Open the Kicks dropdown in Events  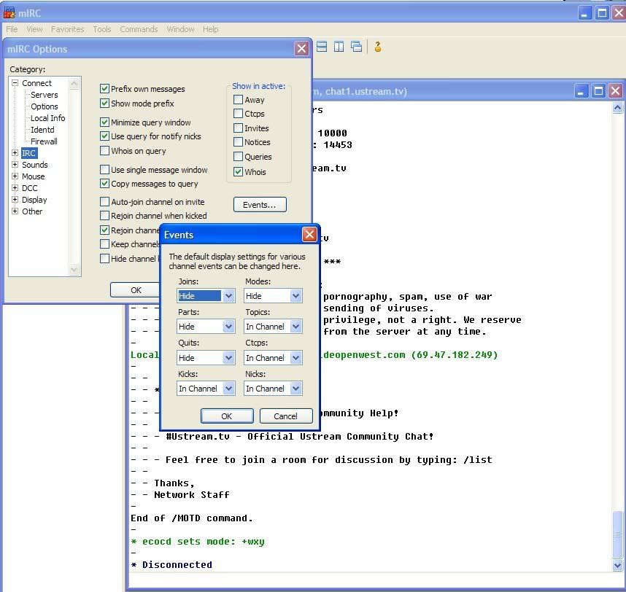(228, 389)
